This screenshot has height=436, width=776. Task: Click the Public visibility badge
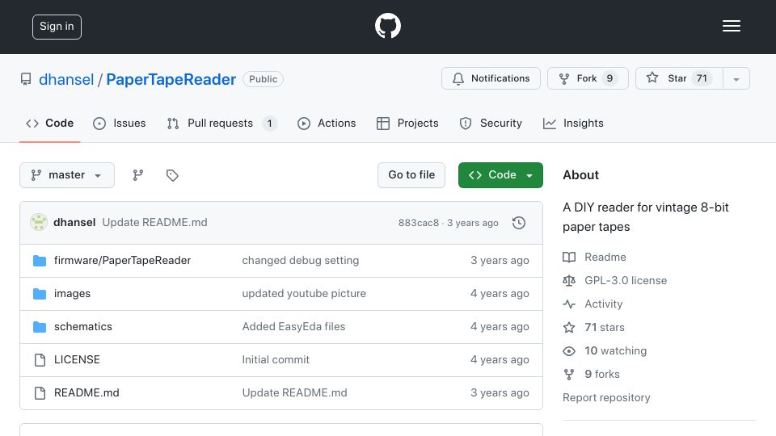(x=263, y=79)
